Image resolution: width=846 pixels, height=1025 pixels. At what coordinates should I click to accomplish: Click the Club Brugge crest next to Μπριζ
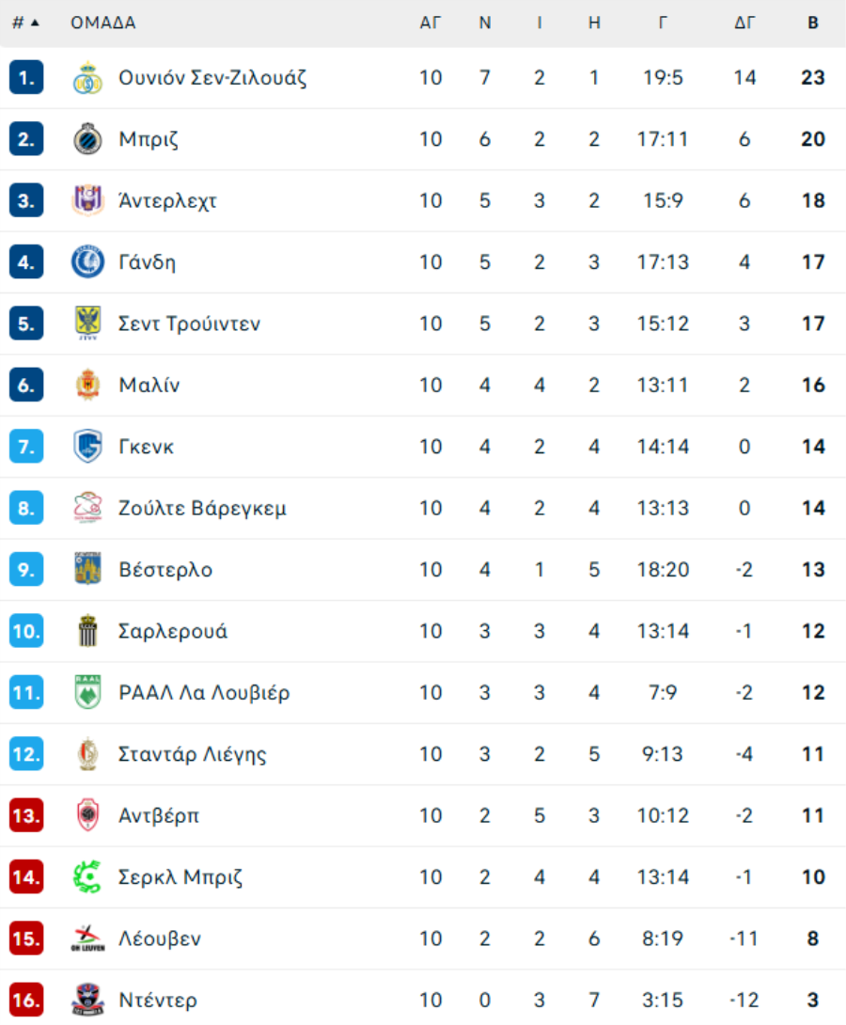point(87,139)
